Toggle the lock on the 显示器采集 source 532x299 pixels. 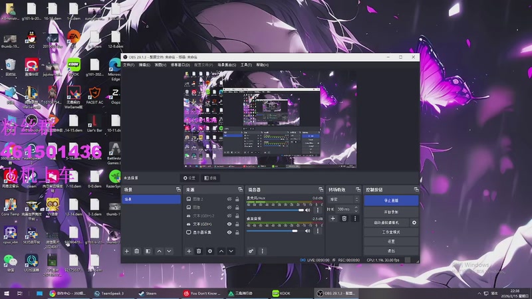point(237,232)
